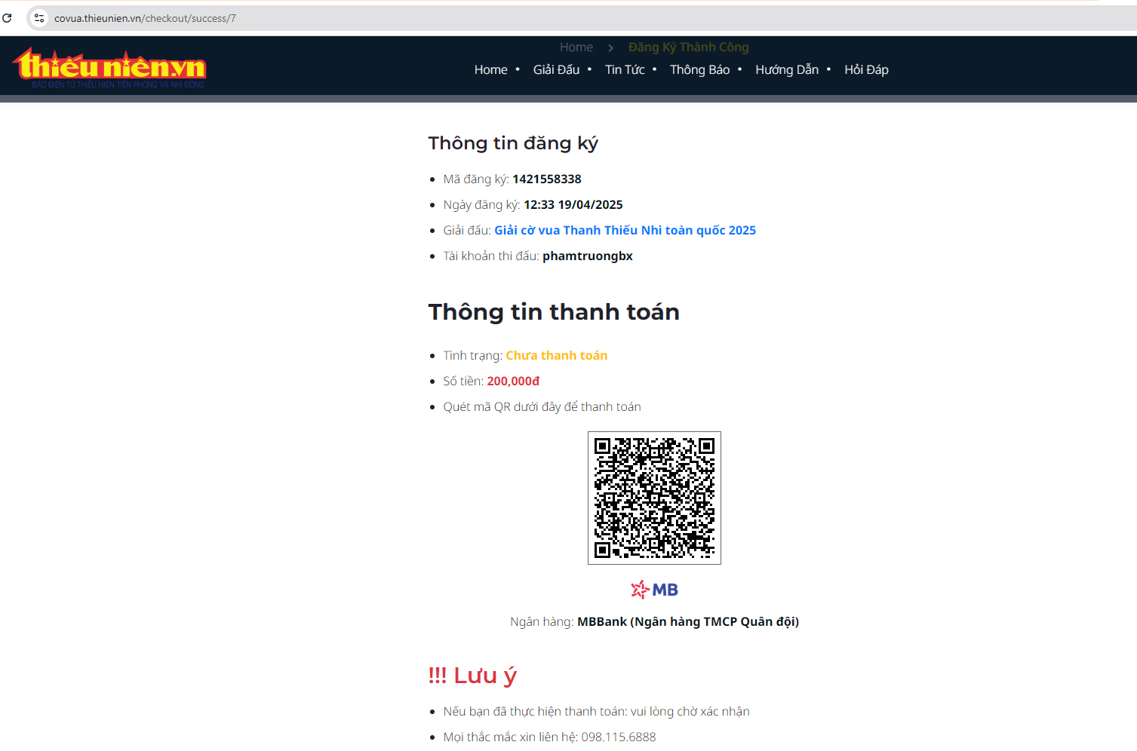Click the Home breadcrumb link
This screenshot has width=1137, height=751.
click(576, 47)
